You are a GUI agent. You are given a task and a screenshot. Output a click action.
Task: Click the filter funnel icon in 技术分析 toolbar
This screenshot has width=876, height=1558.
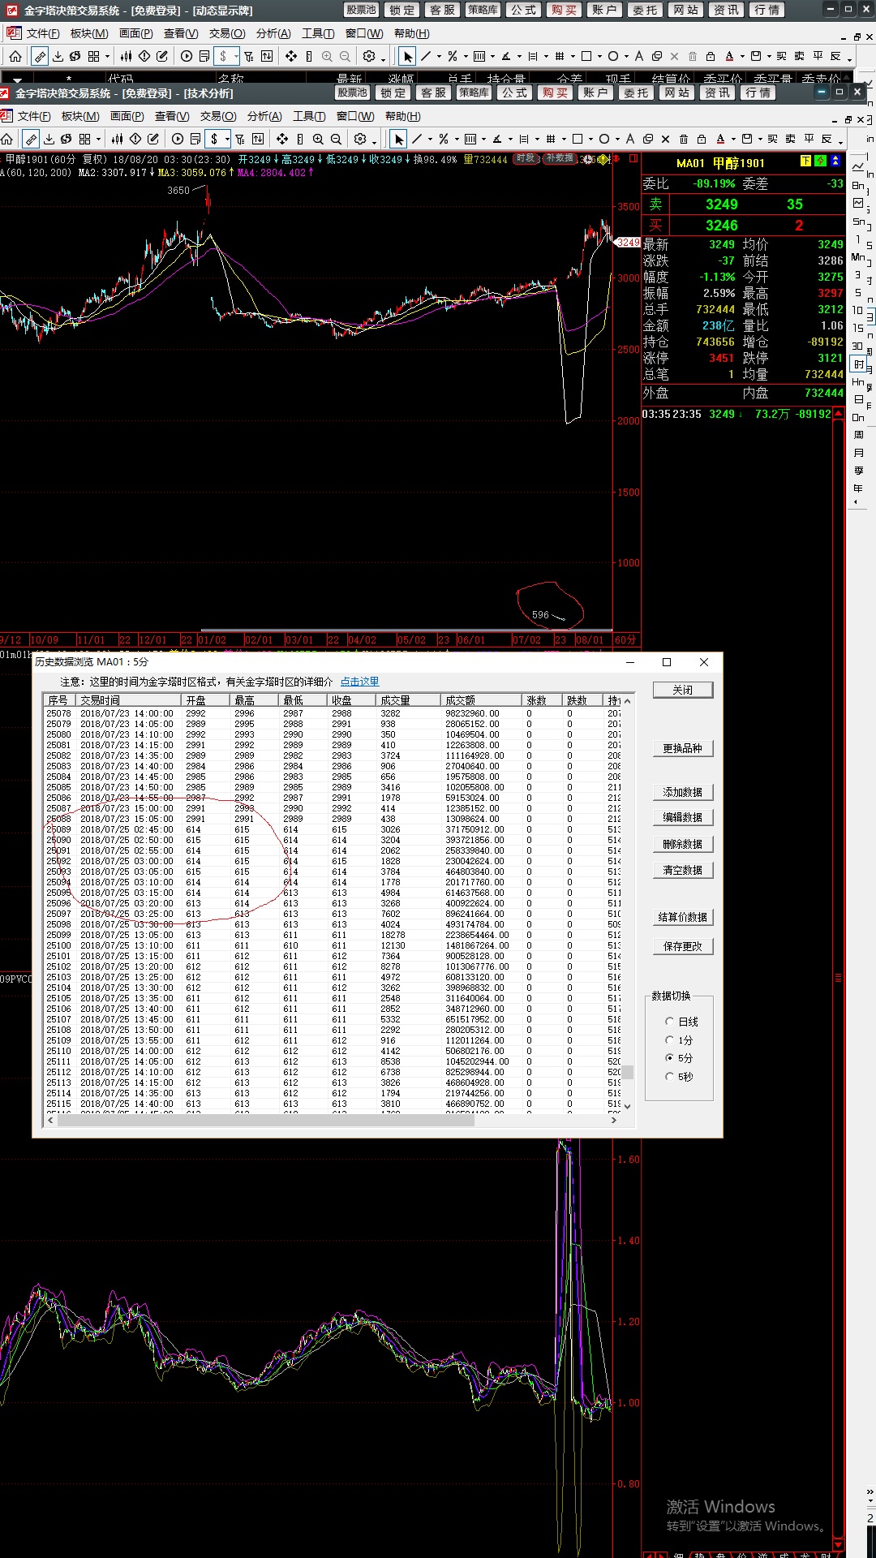click(240, 139)
